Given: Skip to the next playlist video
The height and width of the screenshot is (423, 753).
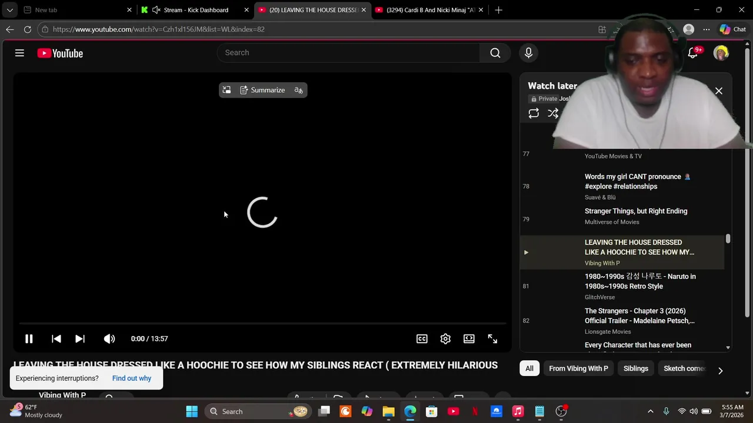Looking at the screenshot, I should tap(80, 338).
